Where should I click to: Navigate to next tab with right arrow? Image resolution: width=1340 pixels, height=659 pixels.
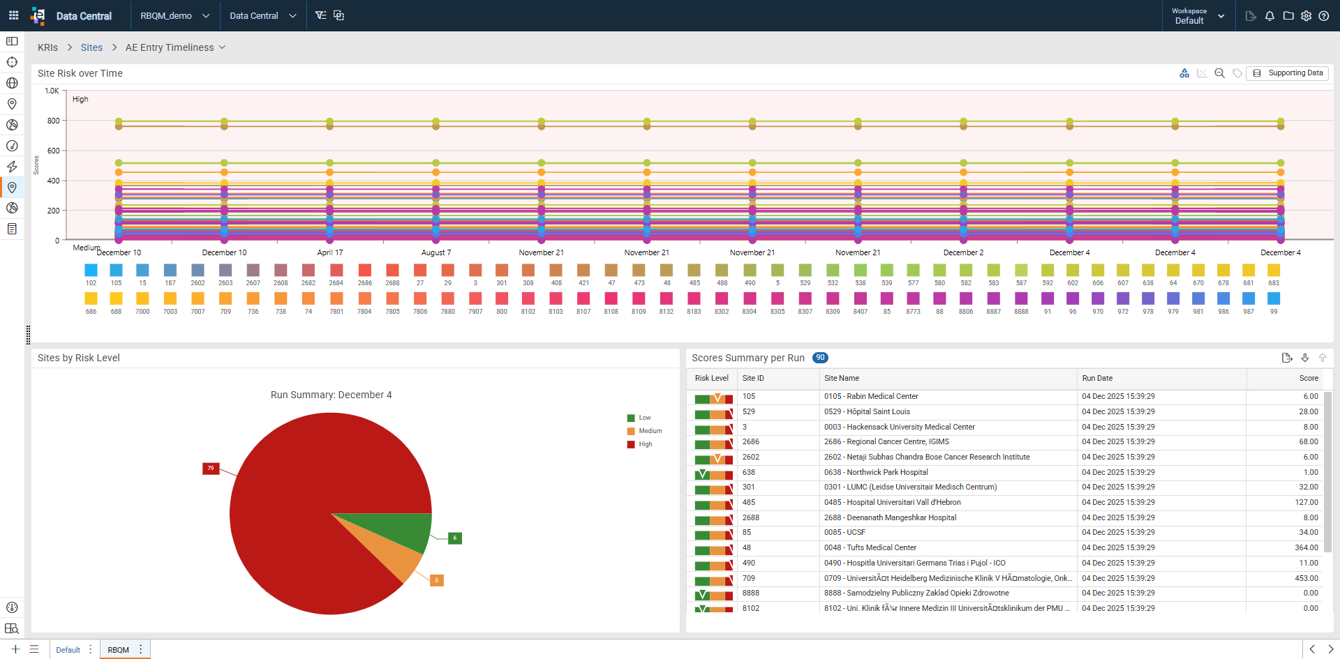(1330, 649)
